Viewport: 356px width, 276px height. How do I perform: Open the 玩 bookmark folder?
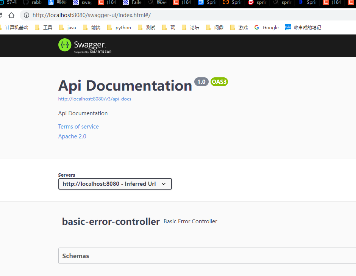point(169,28)
